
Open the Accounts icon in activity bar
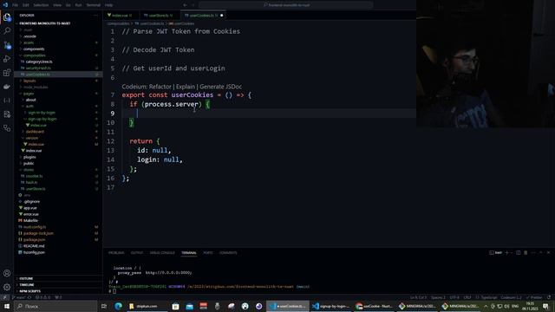pyautogui.click(x=7, y=273)
